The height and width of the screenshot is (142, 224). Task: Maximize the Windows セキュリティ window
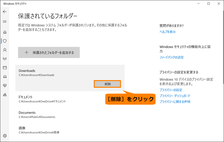[209, 4]
